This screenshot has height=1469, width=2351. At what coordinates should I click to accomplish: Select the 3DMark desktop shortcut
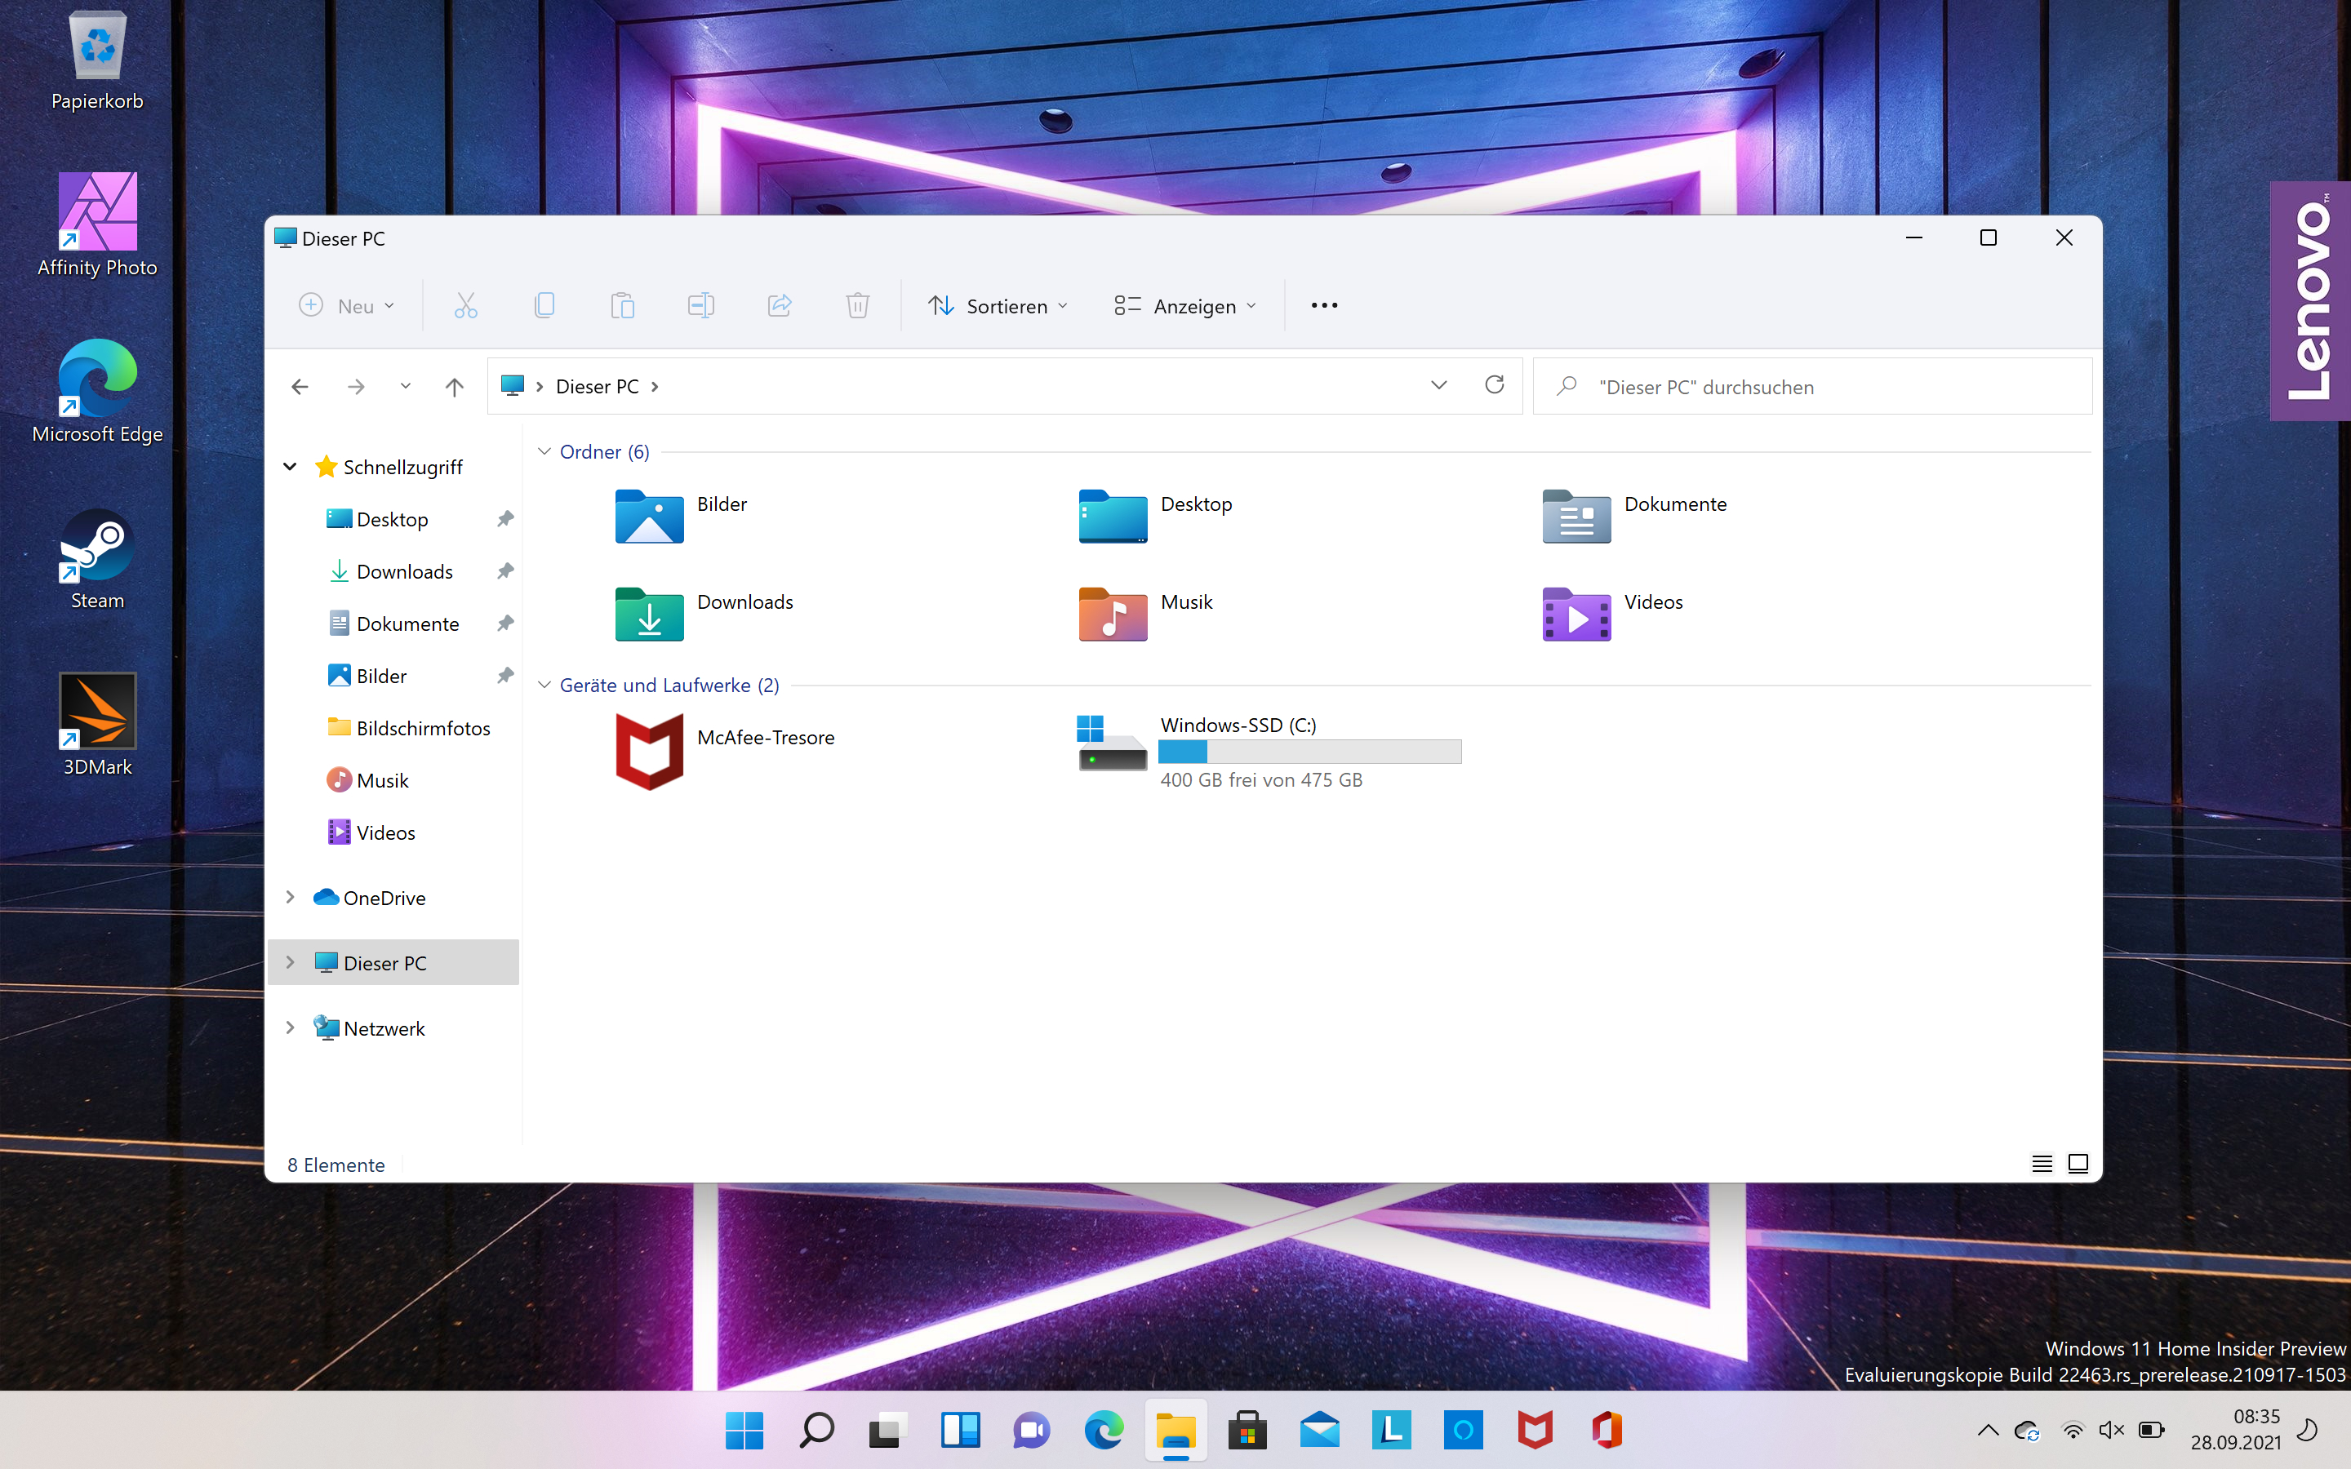97,725
